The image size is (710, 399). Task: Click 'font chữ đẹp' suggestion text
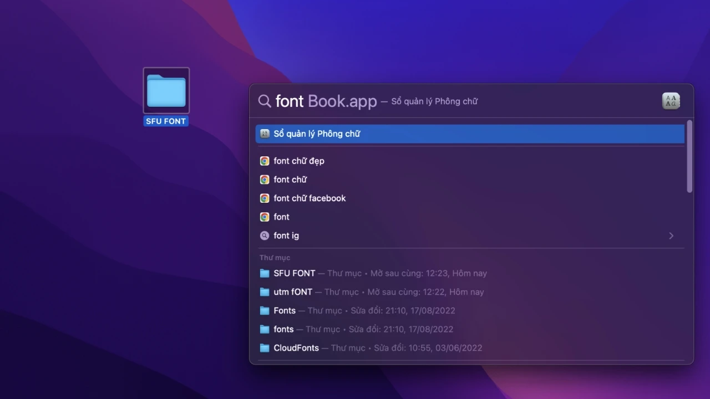pos(299,161)
